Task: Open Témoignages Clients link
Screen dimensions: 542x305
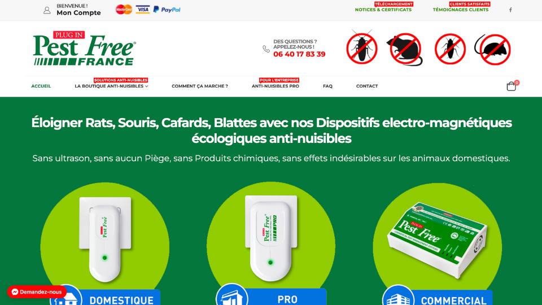Action: [461, 10]
